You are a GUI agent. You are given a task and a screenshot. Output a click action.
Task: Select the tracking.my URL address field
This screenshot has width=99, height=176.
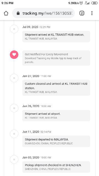tap(43, 13)
